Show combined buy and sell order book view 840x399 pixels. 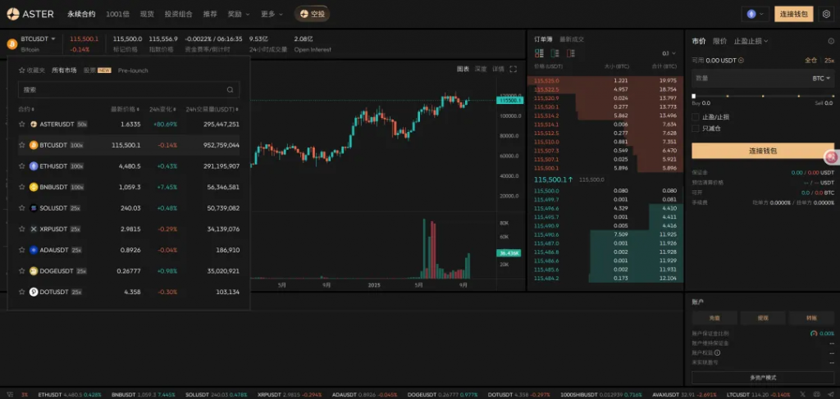540,53
